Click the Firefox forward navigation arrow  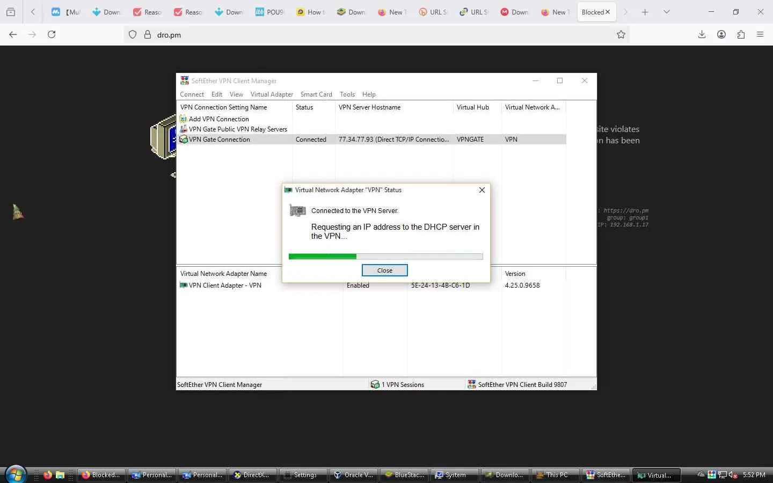coord(32,34)
